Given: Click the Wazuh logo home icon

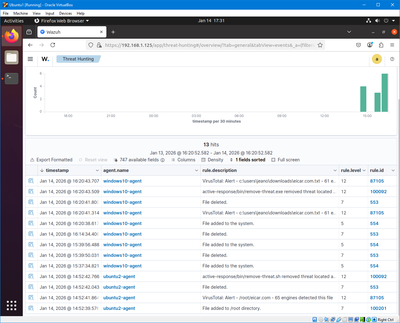Looking at the screenshot, I should tap(45, 59).
